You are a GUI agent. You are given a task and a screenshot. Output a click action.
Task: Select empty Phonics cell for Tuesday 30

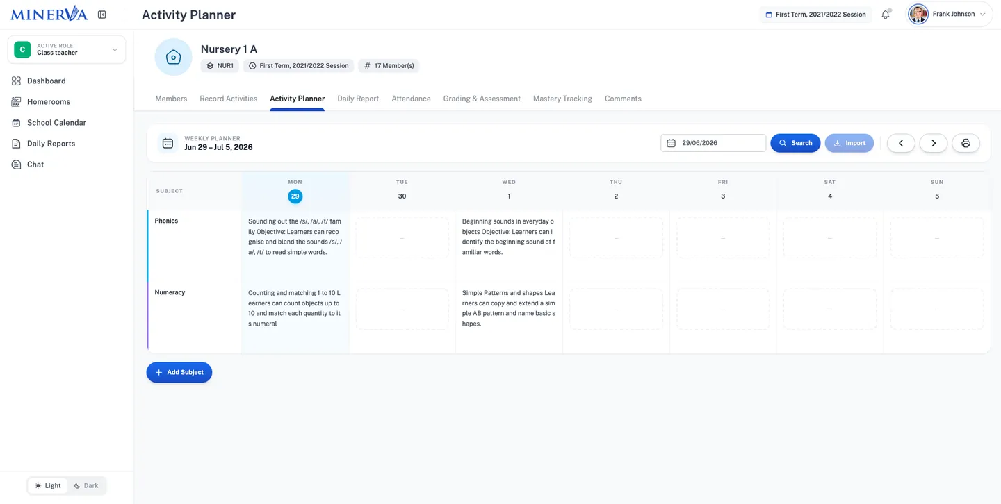(402, 238)
